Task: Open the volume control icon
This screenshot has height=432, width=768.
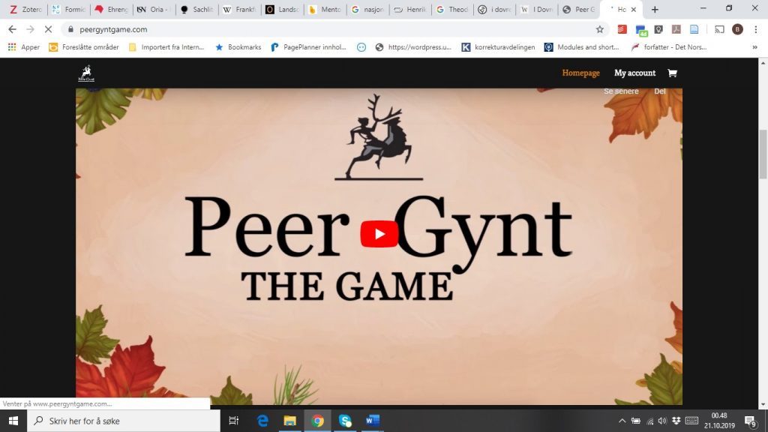Action: click(x=663, y=421)
